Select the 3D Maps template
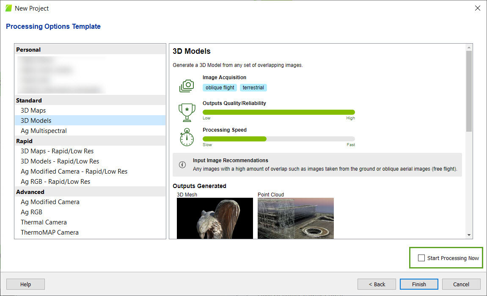The height and width of the screenshot is (296, 487). [33, 111]
